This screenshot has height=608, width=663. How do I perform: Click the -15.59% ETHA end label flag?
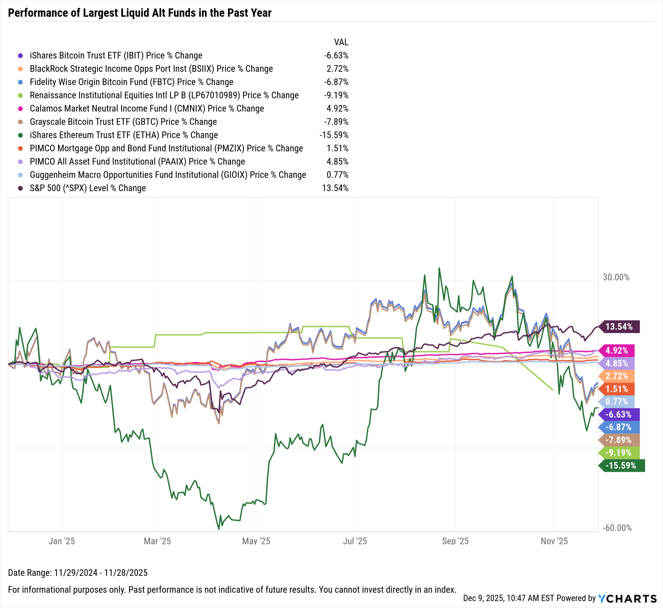click(x=621, y=465)
